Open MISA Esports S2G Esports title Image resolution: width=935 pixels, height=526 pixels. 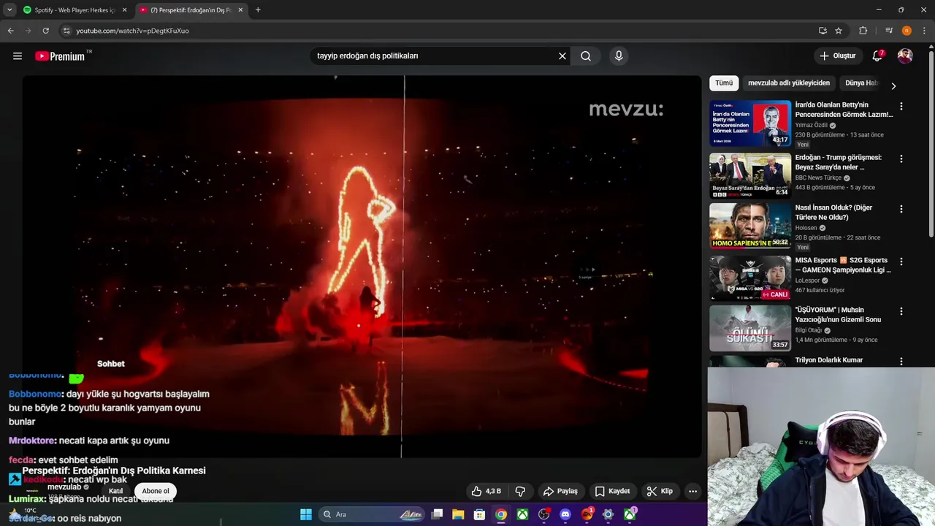tap(843, 264)
